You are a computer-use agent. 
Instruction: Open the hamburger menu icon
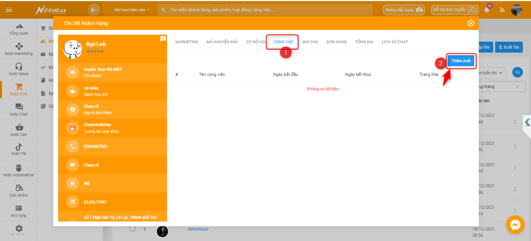tap(9, 10)
